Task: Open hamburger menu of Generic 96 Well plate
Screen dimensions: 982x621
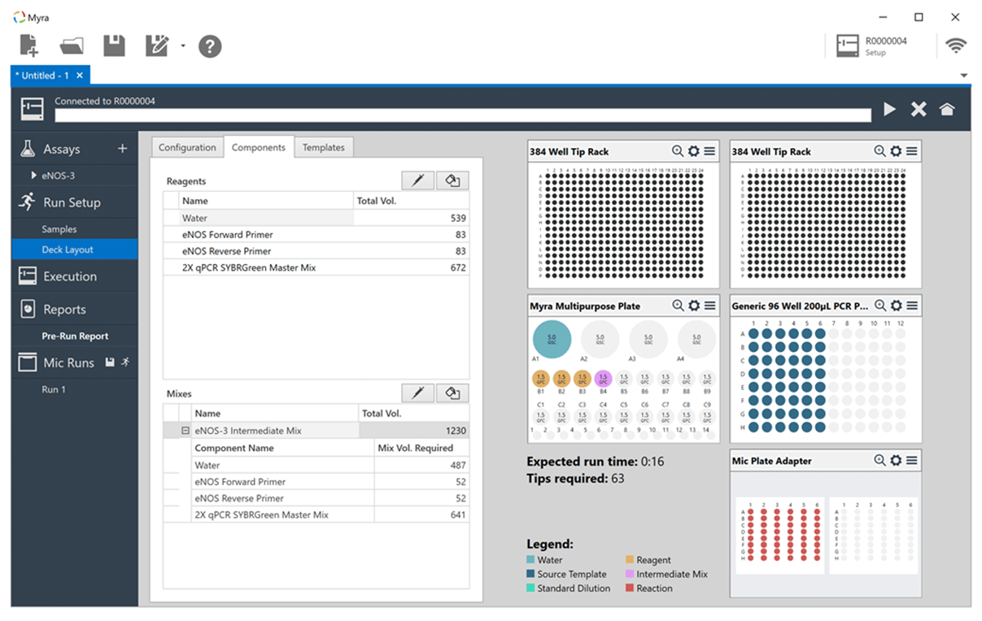Action: pyautogui.click(x=912, y=306)
